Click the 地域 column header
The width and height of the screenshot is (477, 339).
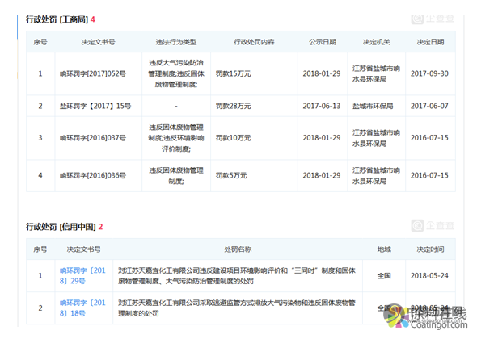tap(384, 249)
